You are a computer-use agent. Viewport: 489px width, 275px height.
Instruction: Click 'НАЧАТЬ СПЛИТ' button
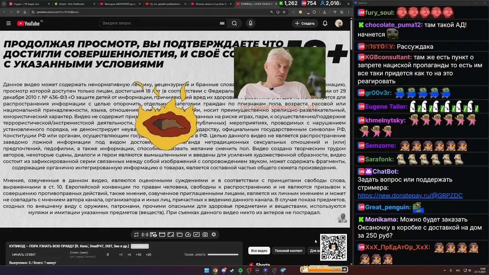tap(24, 255)
